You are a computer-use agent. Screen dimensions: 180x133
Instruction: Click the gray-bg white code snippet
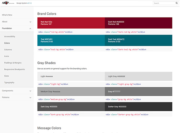123,100
